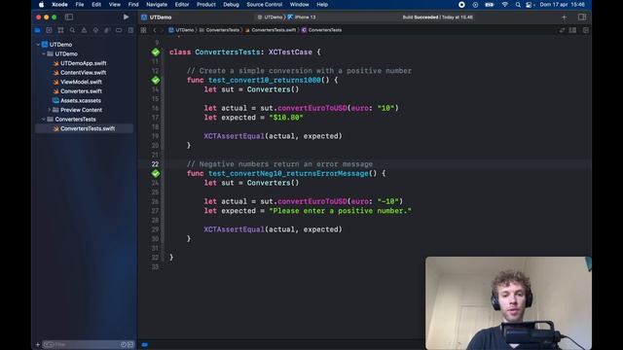Open the Apple menu
Image resolution: width=623 pixels, height=350 pixels.
tap(41, 4)
